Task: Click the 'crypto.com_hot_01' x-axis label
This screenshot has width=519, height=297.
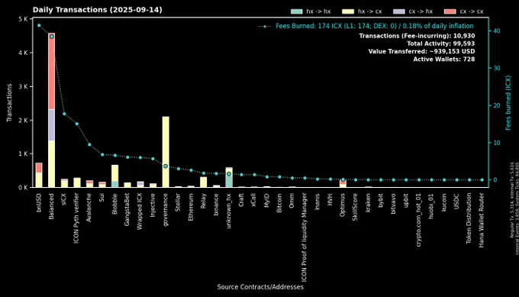Action: coord(419,220)
